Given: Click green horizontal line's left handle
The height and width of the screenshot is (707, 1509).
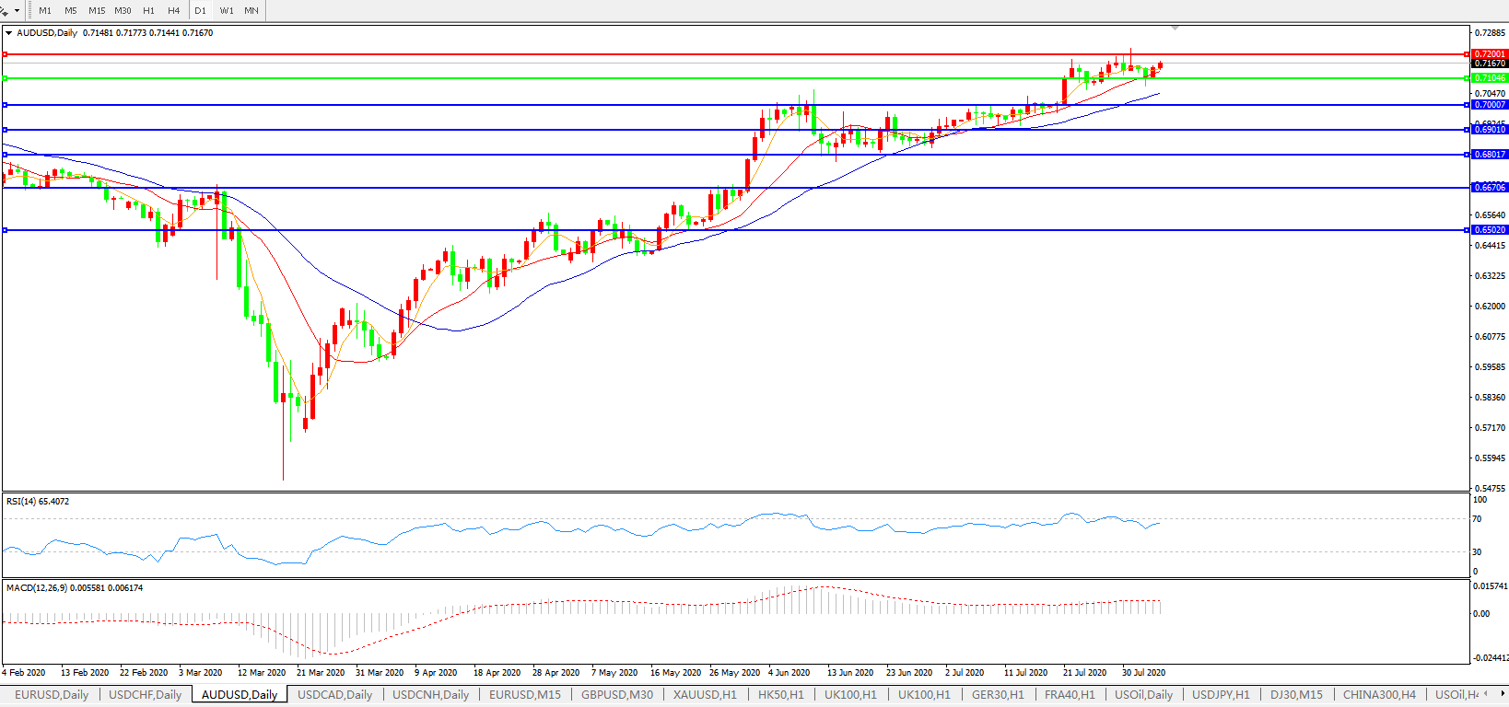Looking at the screenshot, I should pyautogui.click(x=5, y=78).
